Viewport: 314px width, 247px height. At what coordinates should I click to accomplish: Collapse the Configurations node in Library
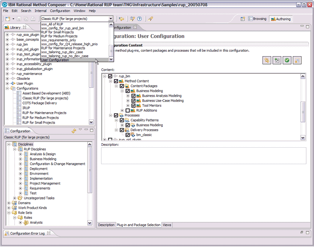[8, 88]
